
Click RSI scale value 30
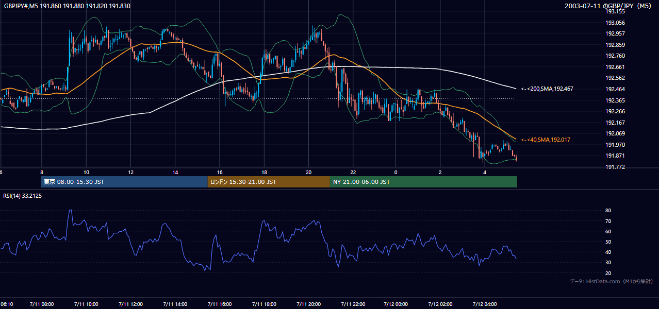click(x=608, y=263)
